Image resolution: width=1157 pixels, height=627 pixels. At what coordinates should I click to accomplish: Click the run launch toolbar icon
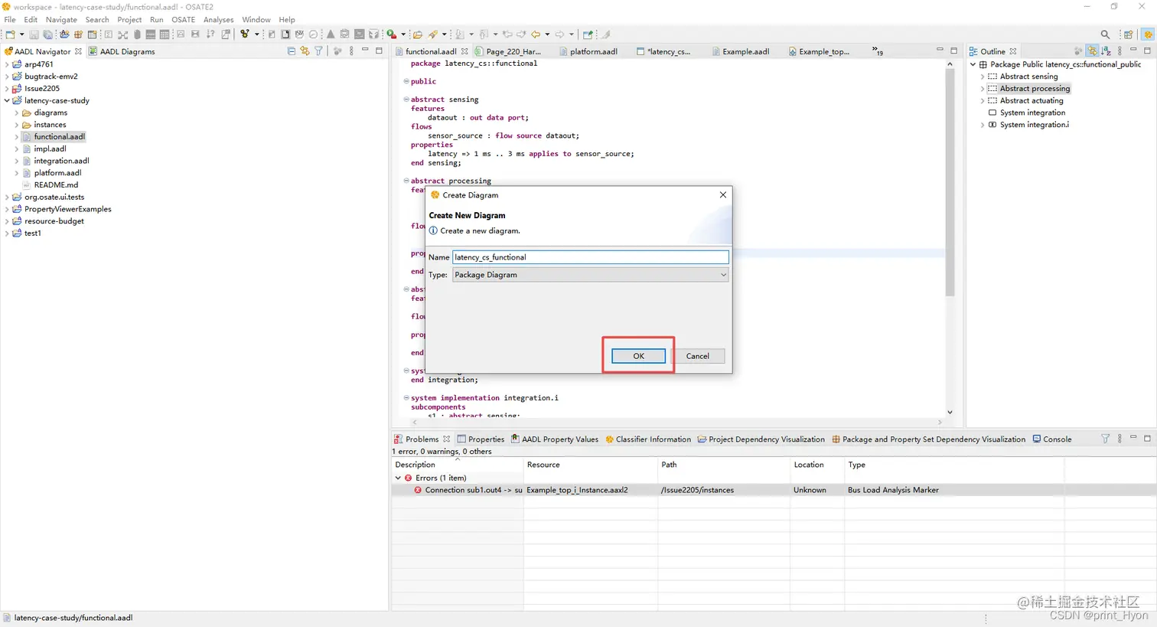tap(392, 34)
